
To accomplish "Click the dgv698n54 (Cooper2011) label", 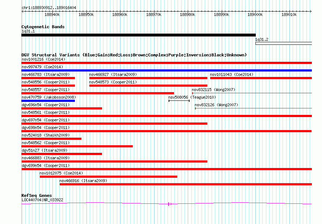I will point(46,128).
